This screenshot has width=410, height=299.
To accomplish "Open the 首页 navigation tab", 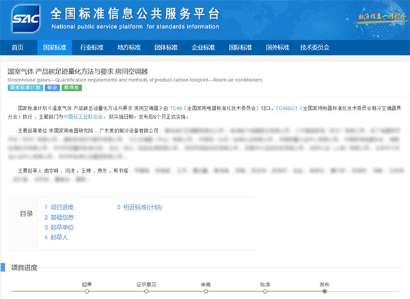I will pos(17,48).
